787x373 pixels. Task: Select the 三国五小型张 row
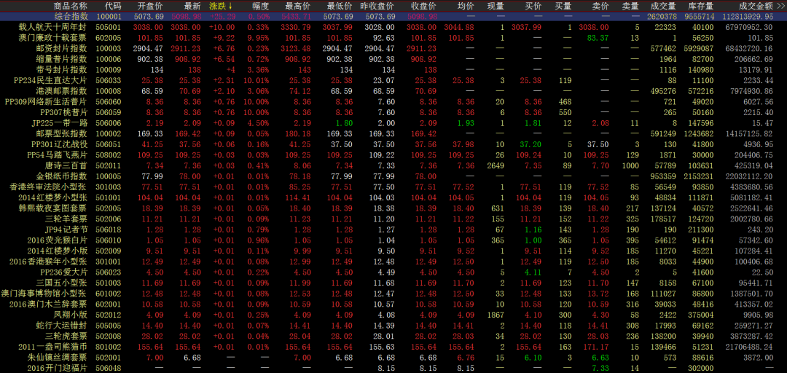[x=393, y=282]
